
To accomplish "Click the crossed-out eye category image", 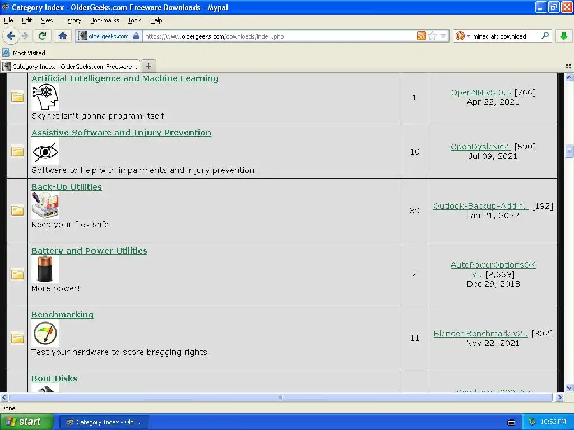I will 45,151.
